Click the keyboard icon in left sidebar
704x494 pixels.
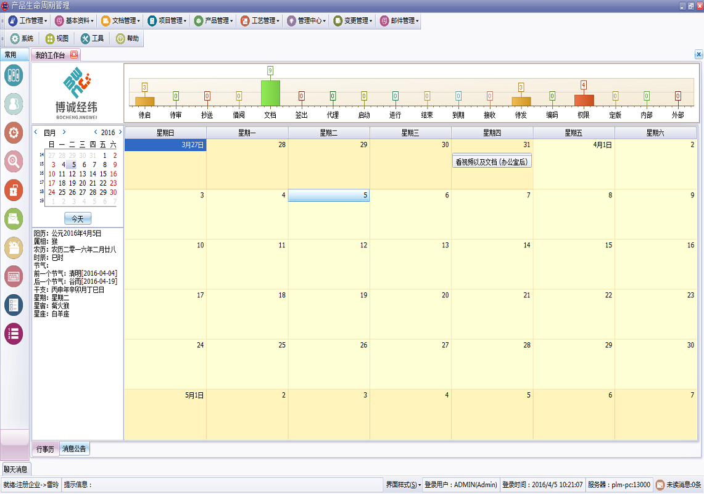pyautogui.click(x=14, y=276)
